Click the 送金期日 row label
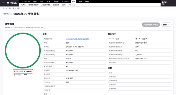The image size is (176, 95). point(112,85)
